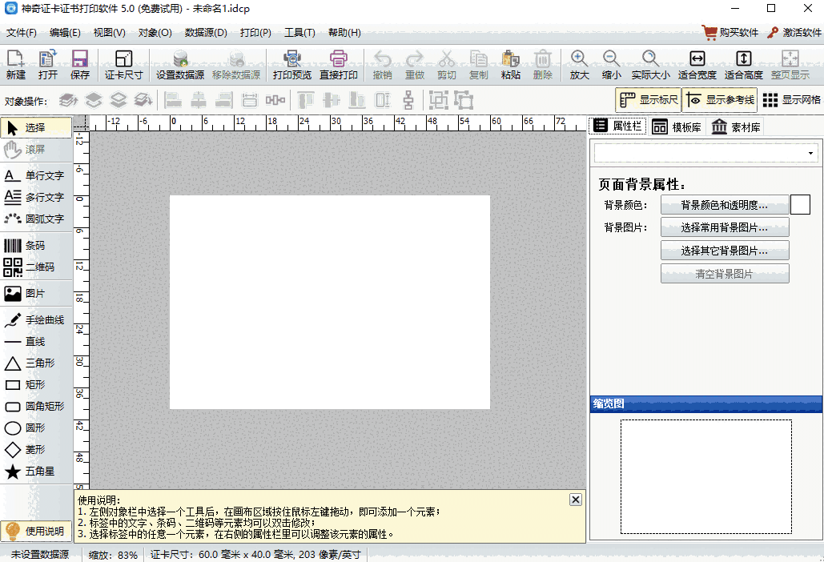Toggle 显示标尺 ruler display

[648, 100]
